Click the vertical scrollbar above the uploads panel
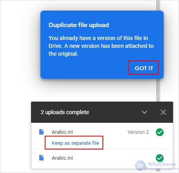 coord(158,90)
